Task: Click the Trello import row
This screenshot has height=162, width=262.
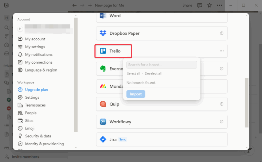Action: pyautogui.click(x=161, y=51)
